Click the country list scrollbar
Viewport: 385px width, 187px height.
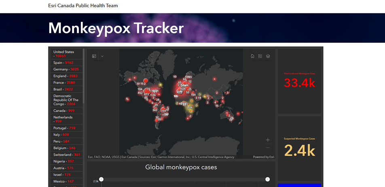tap(84, 76)
